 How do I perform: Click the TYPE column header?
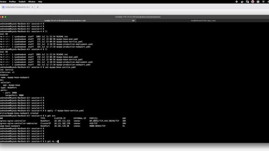click(43, 118)
